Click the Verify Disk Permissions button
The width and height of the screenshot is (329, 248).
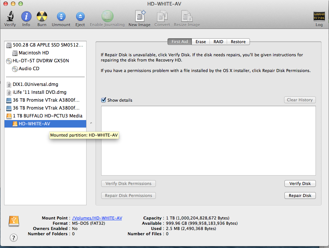(129, 183)
